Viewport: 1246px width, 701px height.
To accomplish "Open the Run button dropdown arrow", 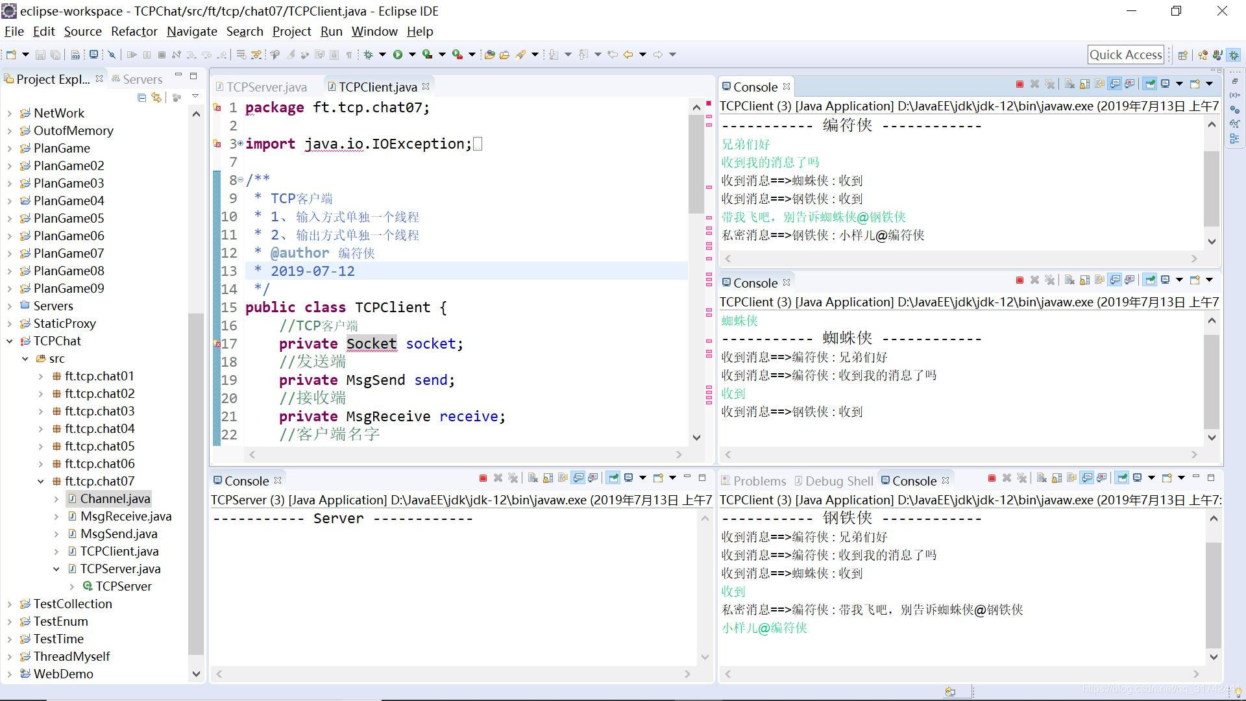I will point(412,55).
